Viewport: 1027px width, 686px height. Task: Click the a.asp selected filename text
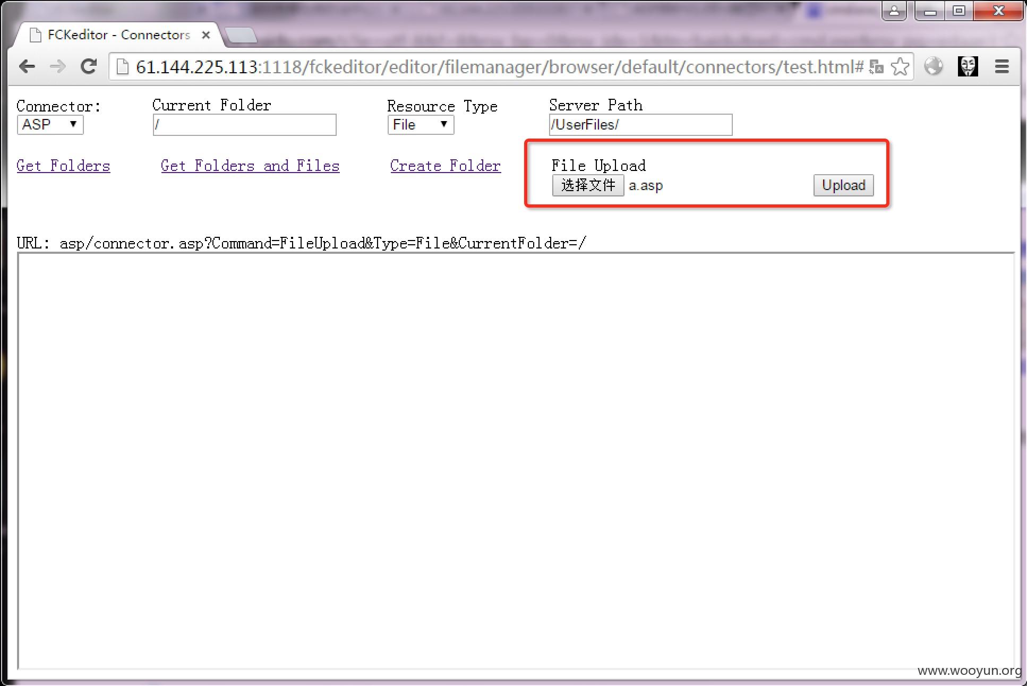coord(646,186)
